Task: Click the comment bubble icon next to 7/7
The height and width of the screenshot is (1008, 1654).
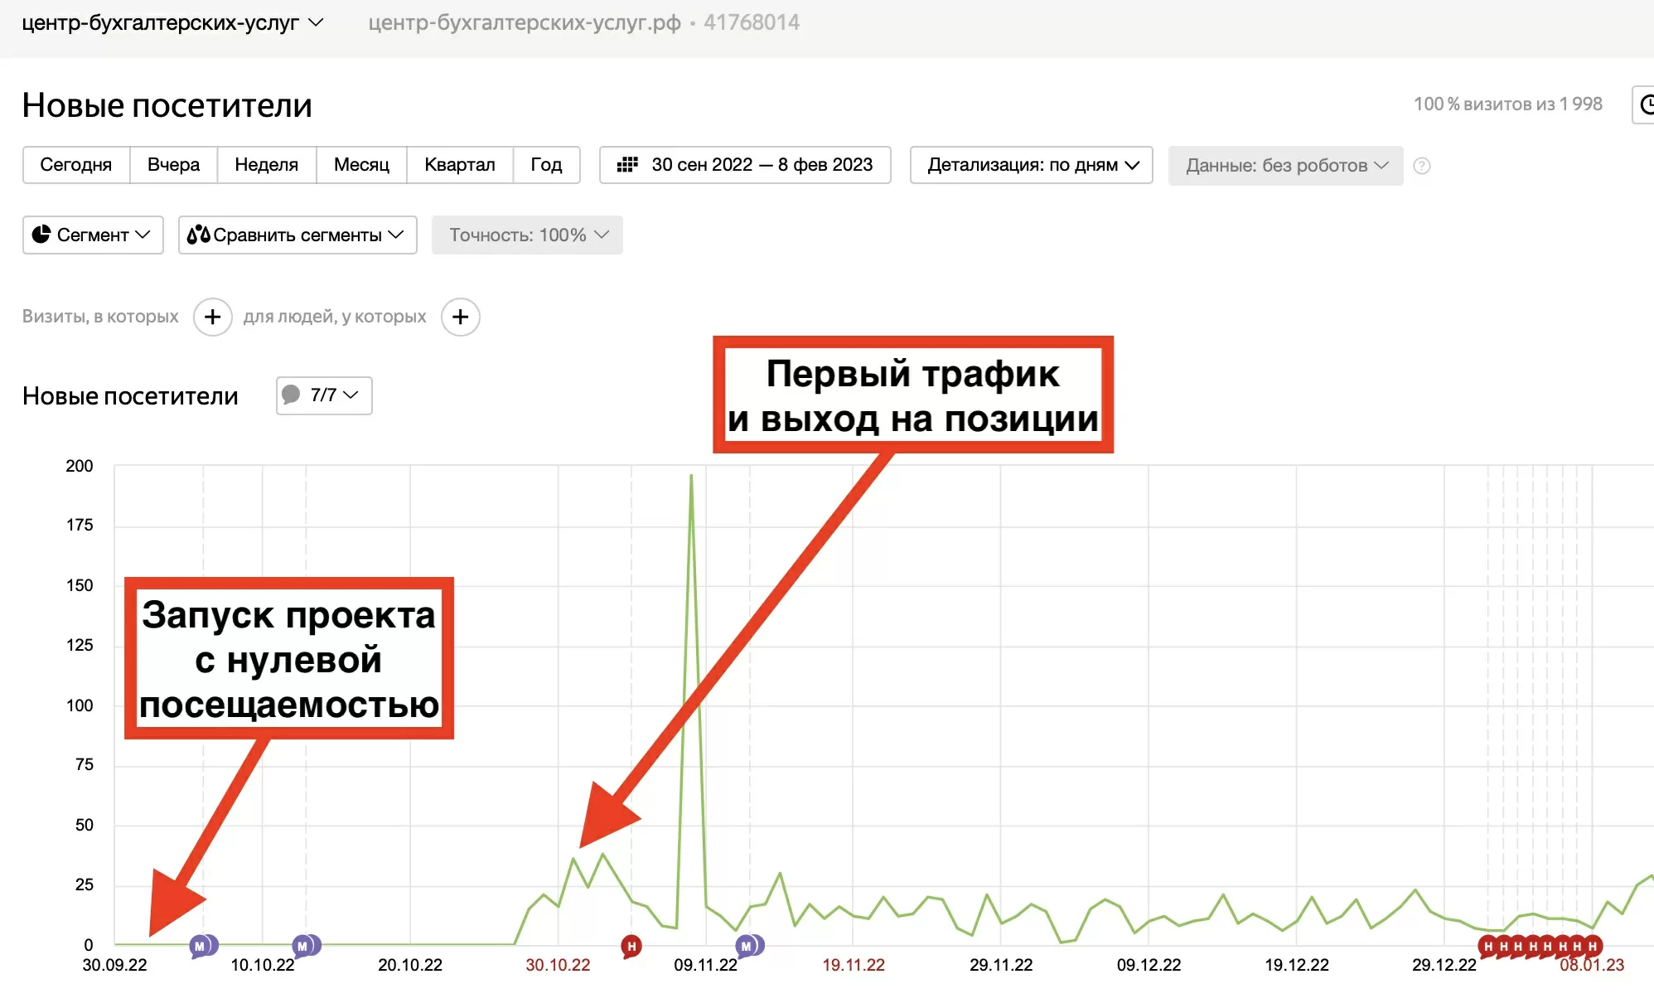Action: [291, 395]
